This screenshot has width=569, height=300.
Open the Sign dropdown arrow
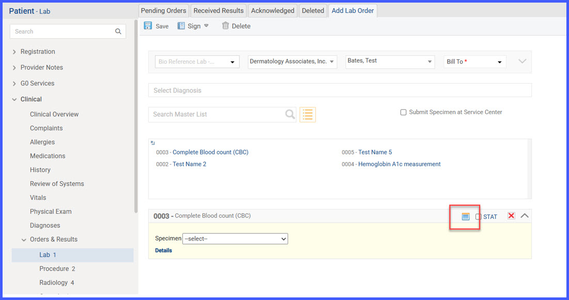tap(206, 26)
